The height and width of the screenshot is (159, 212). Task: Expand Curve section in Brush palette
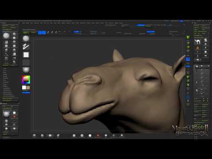click(4, 70)
